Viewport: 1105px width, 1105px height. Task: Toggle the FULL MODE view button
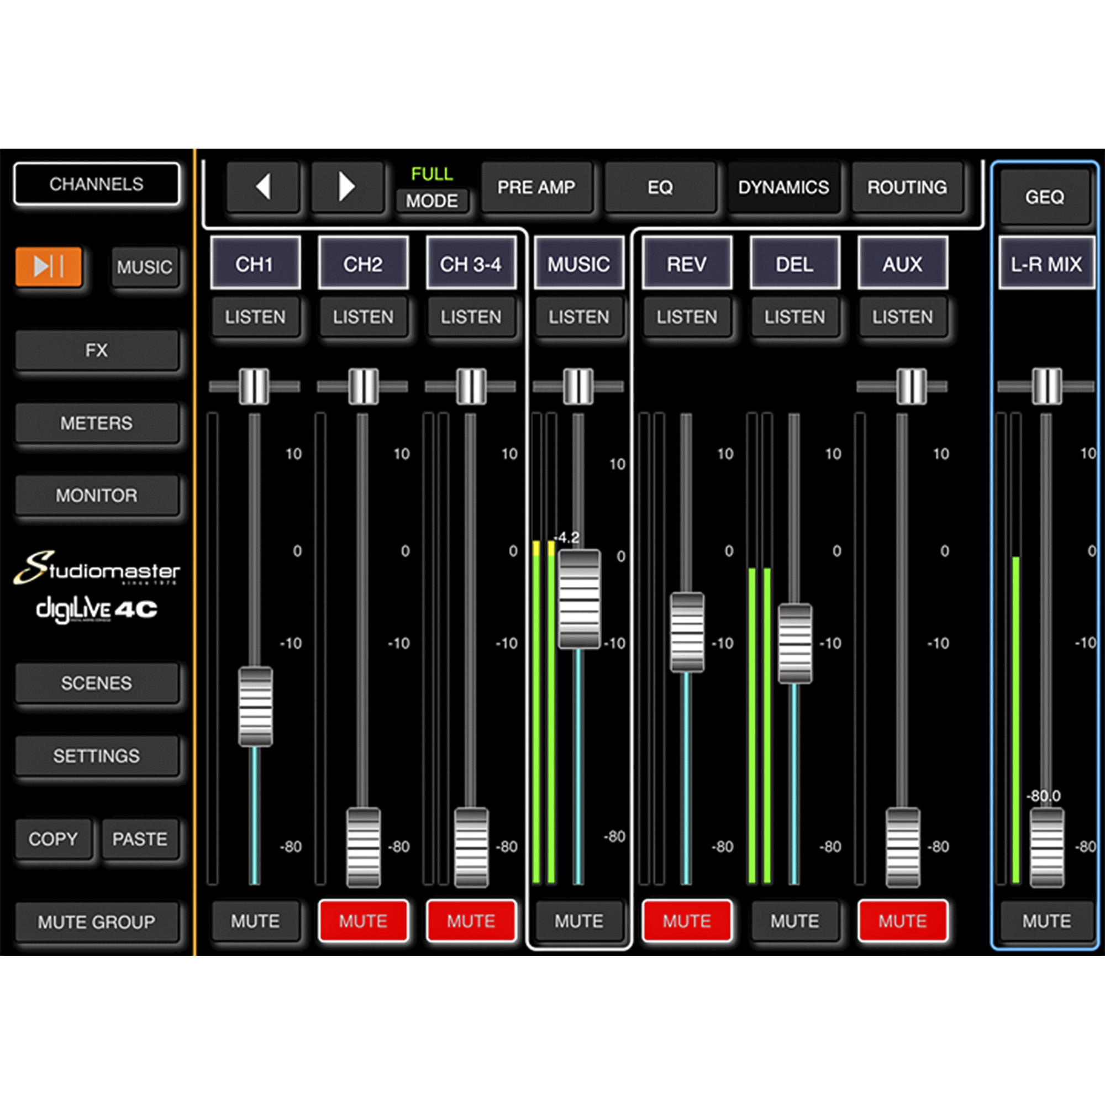coord(432,200)
